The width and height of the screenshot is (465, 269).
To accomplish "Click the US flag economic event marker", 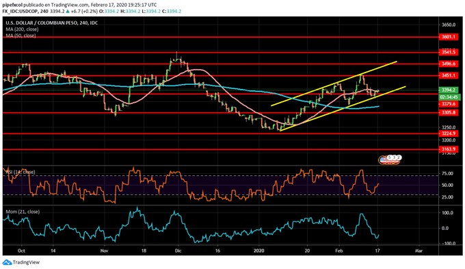I will 383,159.
